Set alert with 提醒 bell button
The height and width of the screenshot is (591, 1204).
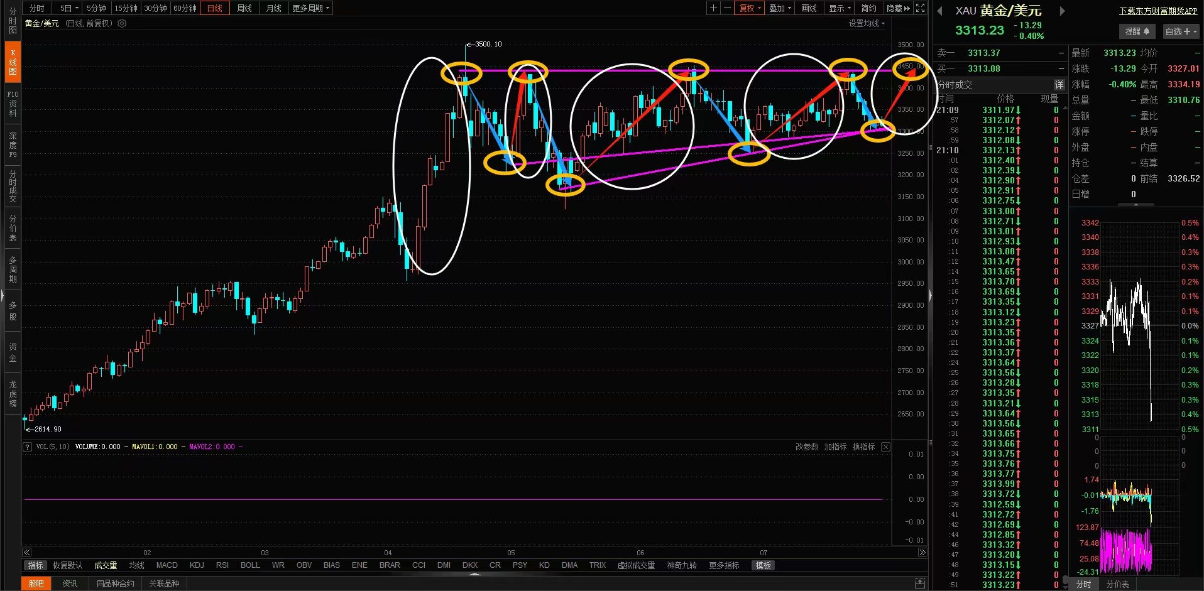click(x=1137, y=31)
